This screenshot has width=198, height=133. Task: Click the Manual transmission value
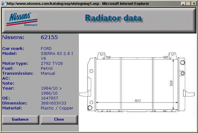coord(48,73)
